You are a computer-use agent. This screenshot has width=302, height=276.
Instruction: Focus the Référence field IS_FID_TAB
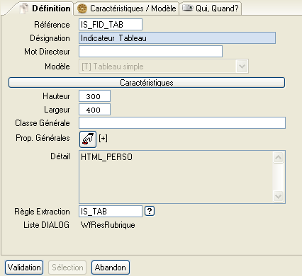point(111,25)
